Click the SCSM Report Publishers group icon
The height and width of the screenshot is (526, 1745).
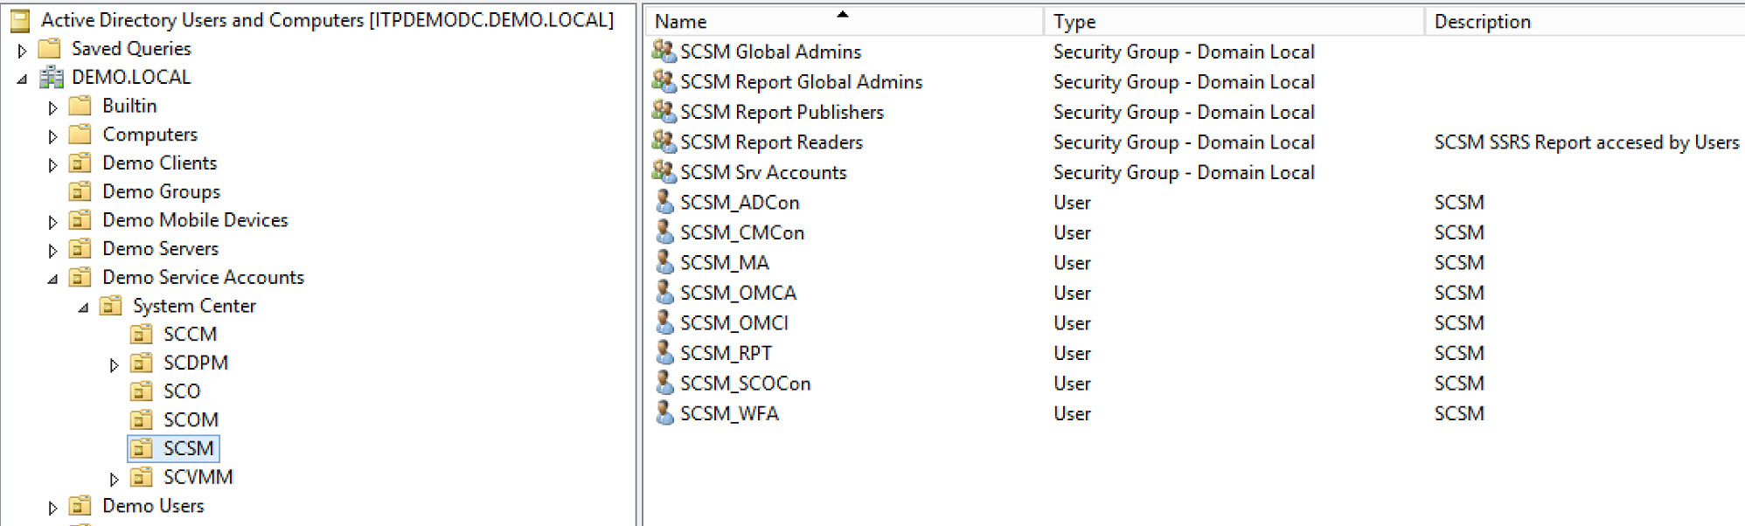click(x=664, y=112)
